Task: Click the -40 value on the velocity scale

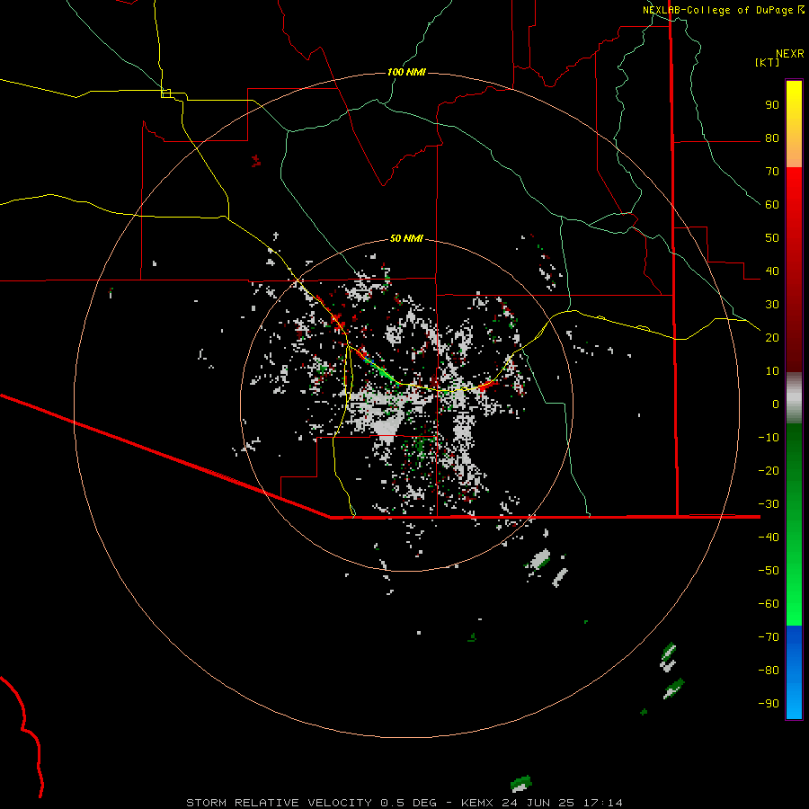Action: [x=769, y=538]
